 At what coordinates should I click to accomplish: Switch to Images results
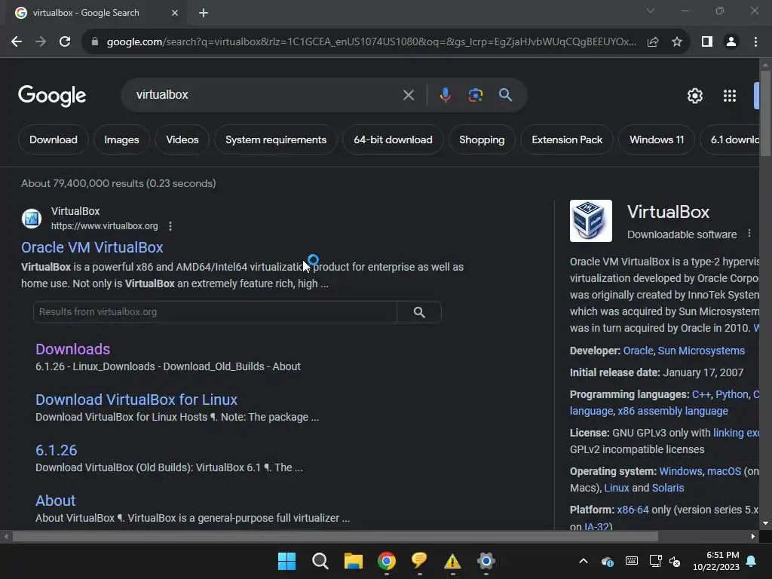121,139
